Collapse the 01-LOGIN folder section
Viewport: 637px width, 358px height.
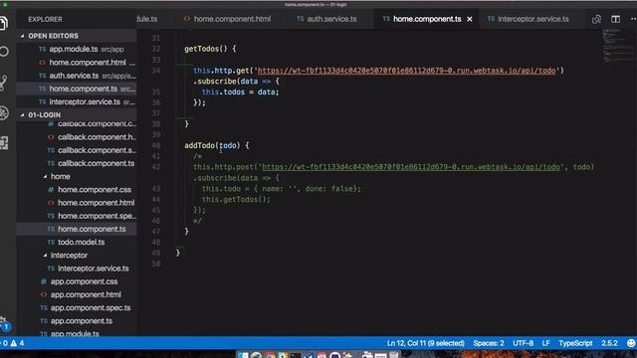coord(77,115)
